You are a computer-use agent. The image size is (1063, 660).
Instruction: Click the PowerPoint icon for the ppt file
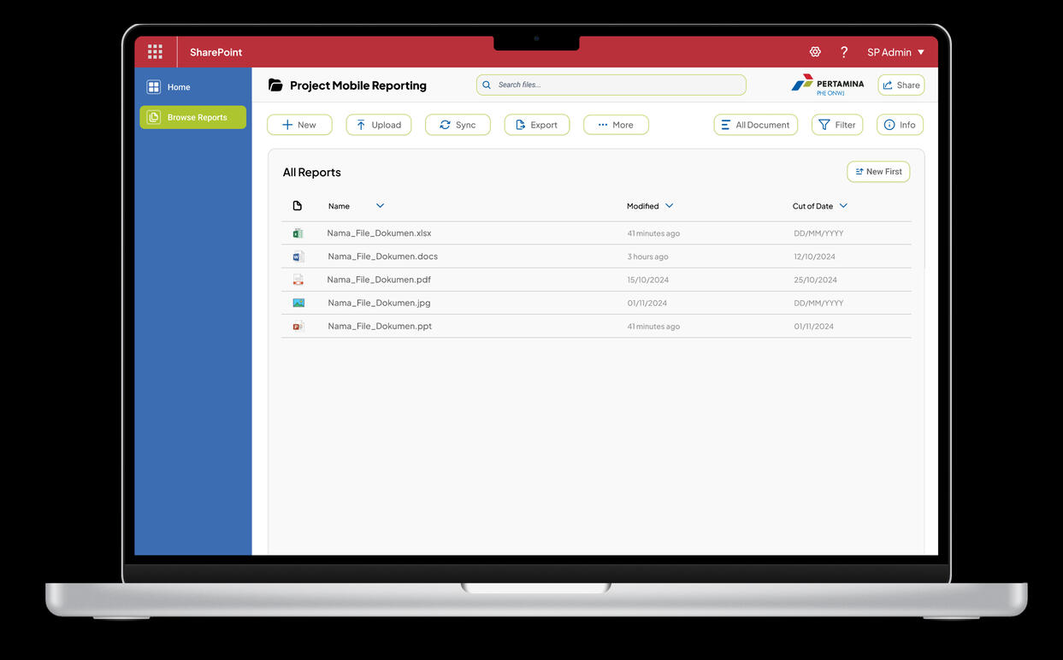(x=298, y=326)
